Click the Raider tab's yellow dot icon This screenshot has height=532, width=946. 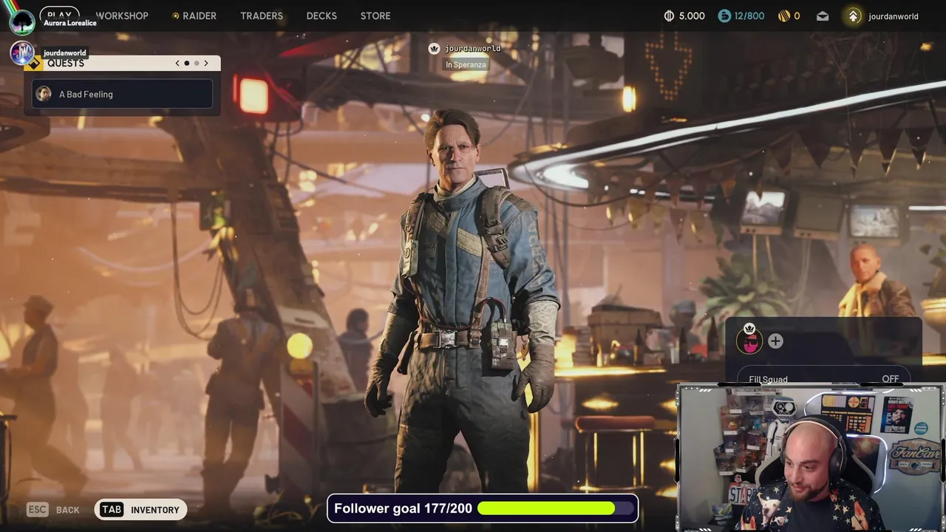point(175,16)
